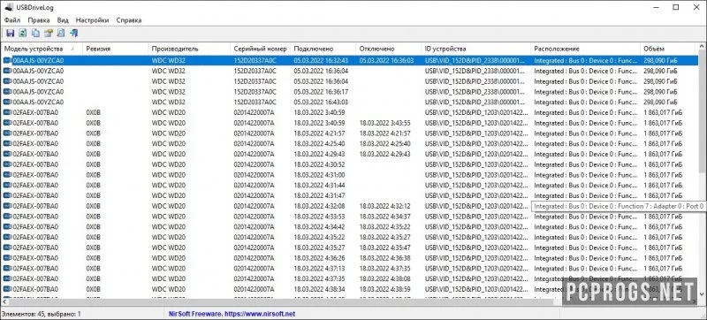This screenshot has height=320, width=707.
Task: Click the connect time '18.03.2022 4:37:35' cell
Action: tap(319, 278)
